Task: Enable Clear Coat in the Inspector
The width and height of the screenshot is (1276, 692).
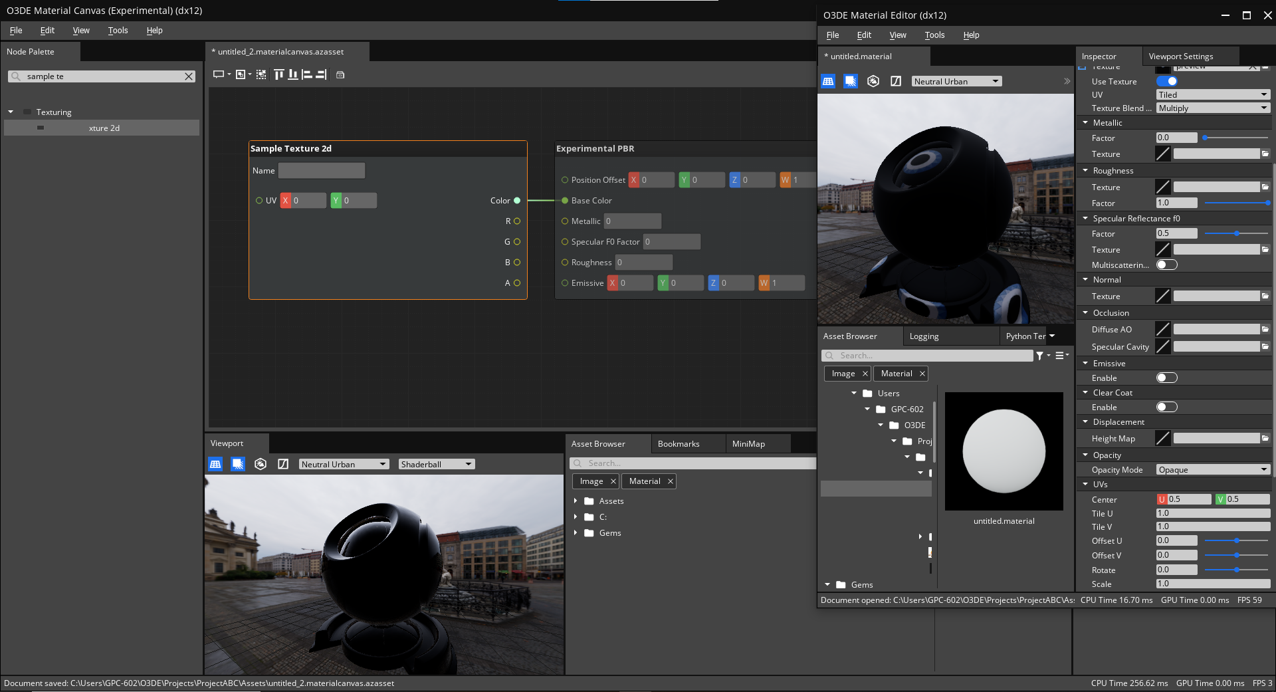Action: (x=1166, y=406)
